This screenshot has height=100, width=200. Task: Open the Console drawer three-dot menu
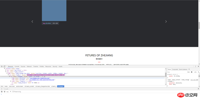(2, 89)
